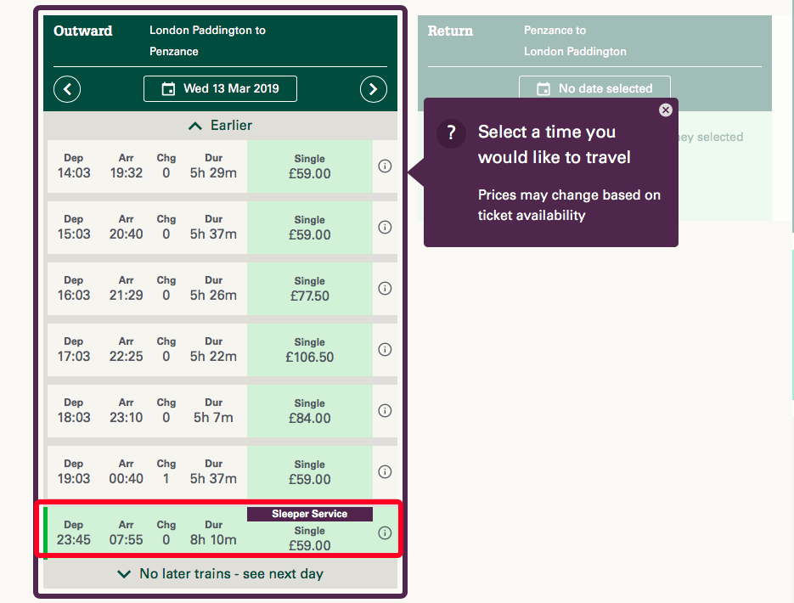Open info for 15:03 departure
The height and width of the screenshot is (603, 794).
(x=385, y=228)
